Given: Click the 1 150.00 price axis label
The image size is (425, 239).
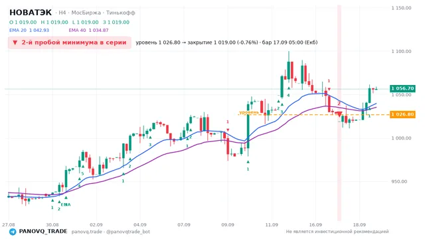Looking at the screenshot, I should click(401, 8).
